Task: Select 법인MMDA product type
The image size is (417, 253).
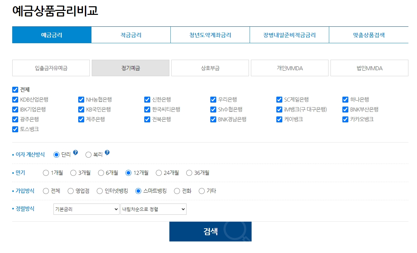Action: [369, 68]
